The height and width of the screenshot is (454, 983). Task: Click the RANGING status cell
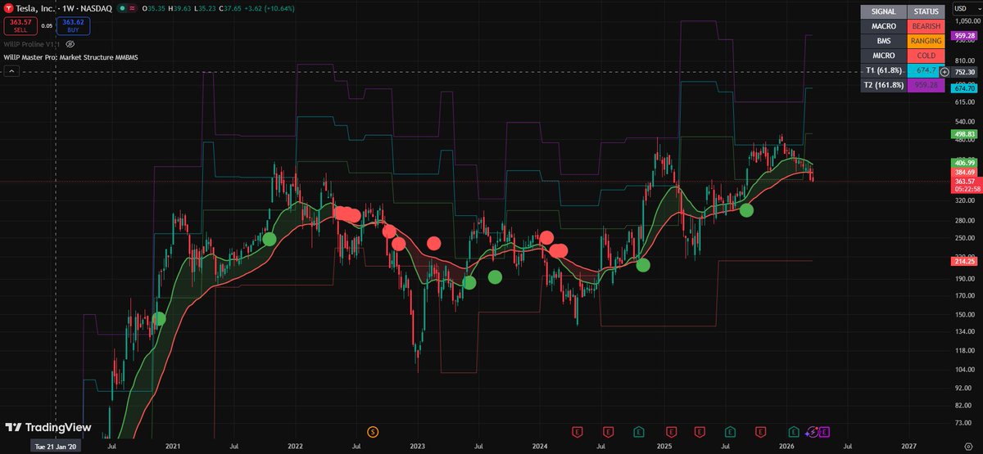[x=926, y=41]
